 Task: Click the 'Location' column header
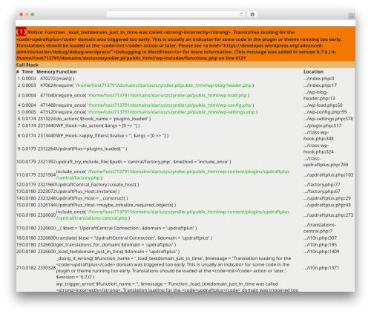coord(313,71)
